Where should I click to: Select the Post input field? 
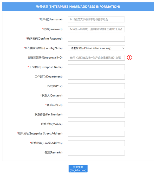point(96,86)
